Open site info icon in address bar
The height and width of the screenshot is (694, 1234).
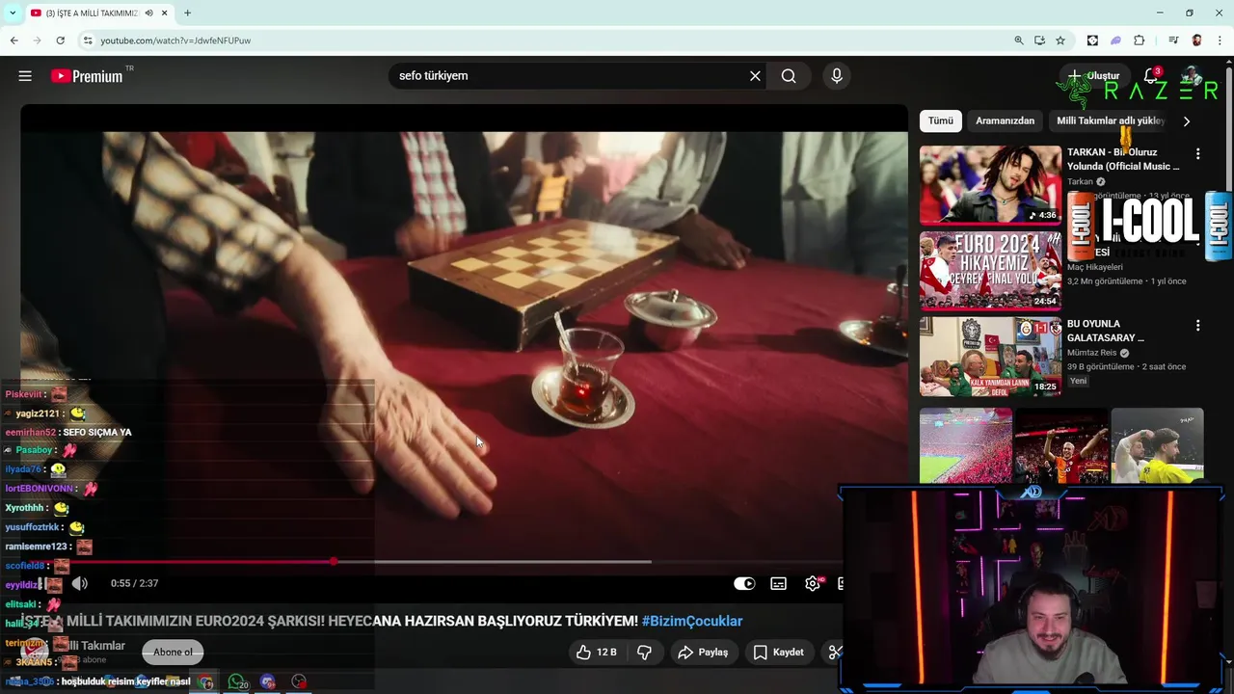point(87,40)
